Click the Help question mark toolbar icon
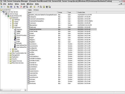The image size is (125, 94). click(x=31, y=7)
